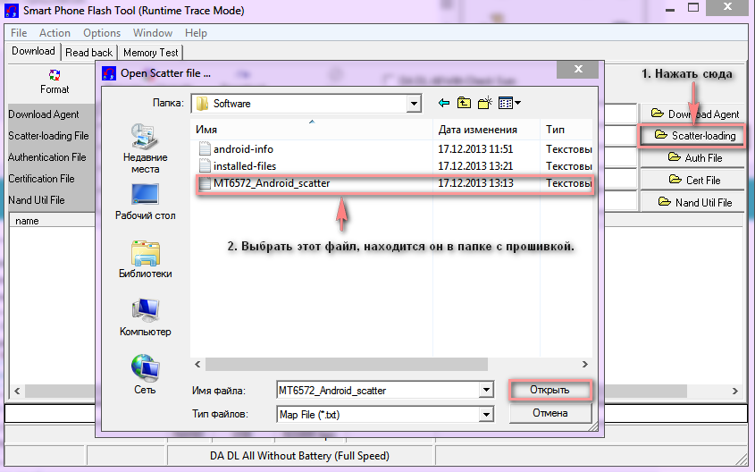Create a new folder in dialog
Screen dimensions: 755x472
click(485, 103)
